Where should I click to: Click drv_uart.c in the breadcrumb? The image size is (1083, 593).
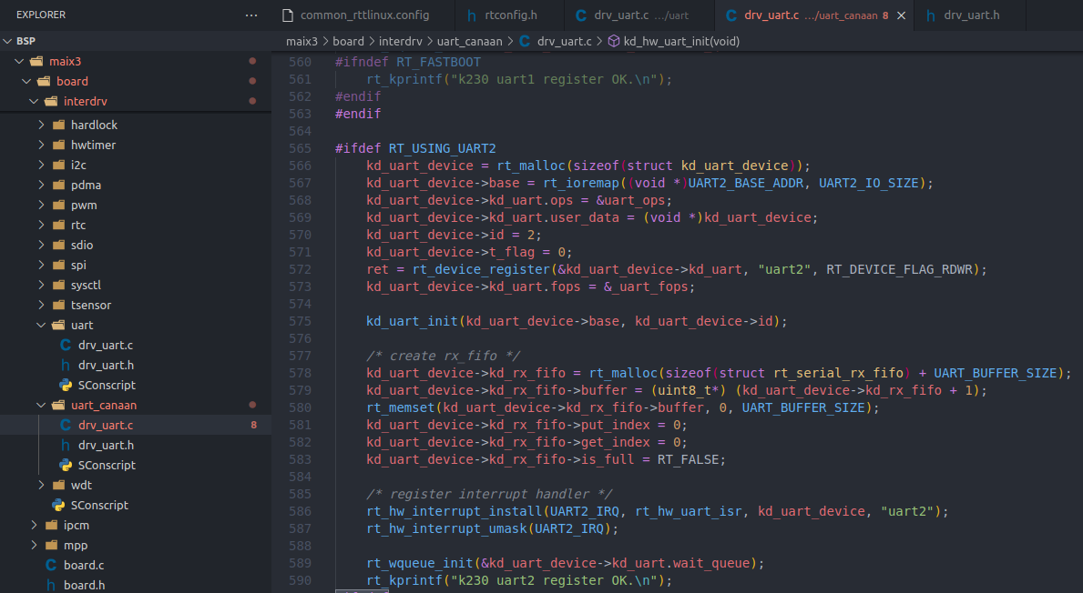pos(565,41)
